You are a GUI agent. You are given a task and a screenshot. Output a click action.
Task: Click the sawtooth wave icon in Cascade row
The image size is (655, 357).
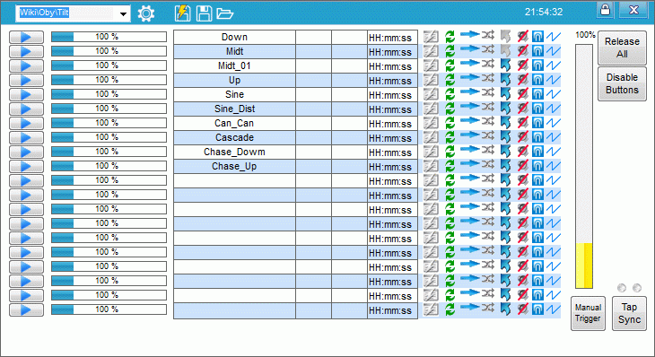pyautogui.click(x=554, y=137)
